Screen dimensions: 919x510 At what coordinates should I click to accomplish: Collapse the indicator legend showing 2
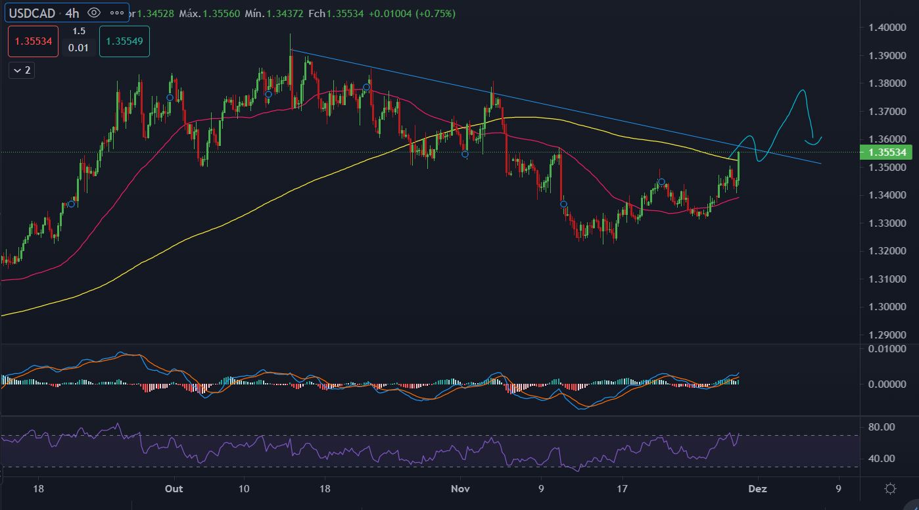coord(22,70)
